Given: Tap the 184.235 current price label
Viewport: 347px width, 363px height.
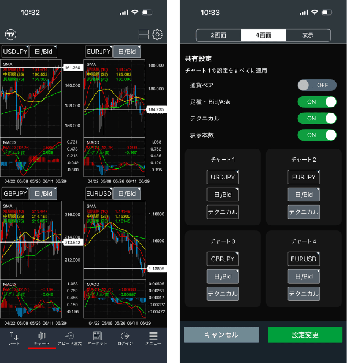Looking at the screenshot, I should pos(156,109).
